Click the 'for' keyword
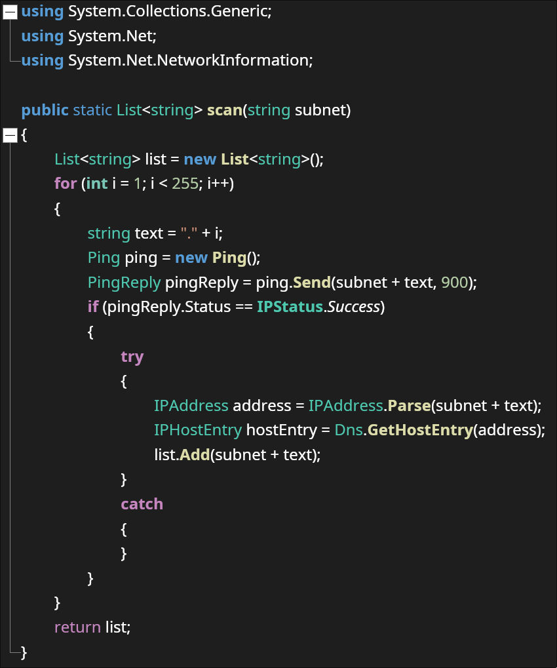This screenshot has width=557, height=668. click(x=65, y=184)
